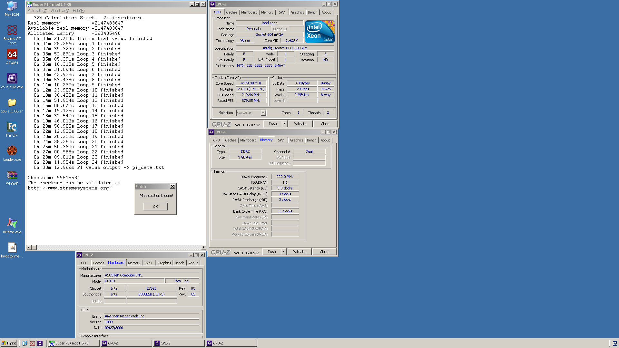
Task: Click Checksum line 99515534 in Super PI
Action: point(54,178)
